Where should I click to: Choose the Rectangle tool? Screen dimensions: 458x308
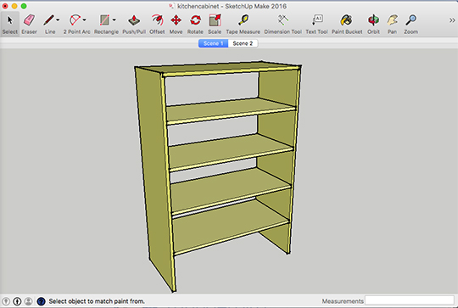[x=104, y=24]
